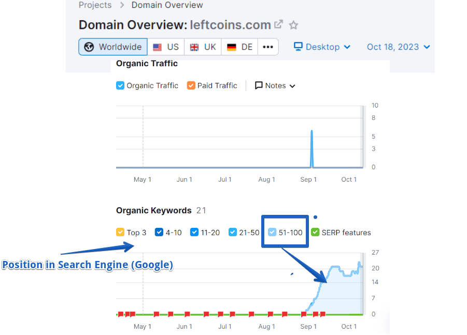Image resolution: width=467 pixels, height=335 pixels.
Task: Open the three-dots more countries menu
Action: [x=267, y=47]
